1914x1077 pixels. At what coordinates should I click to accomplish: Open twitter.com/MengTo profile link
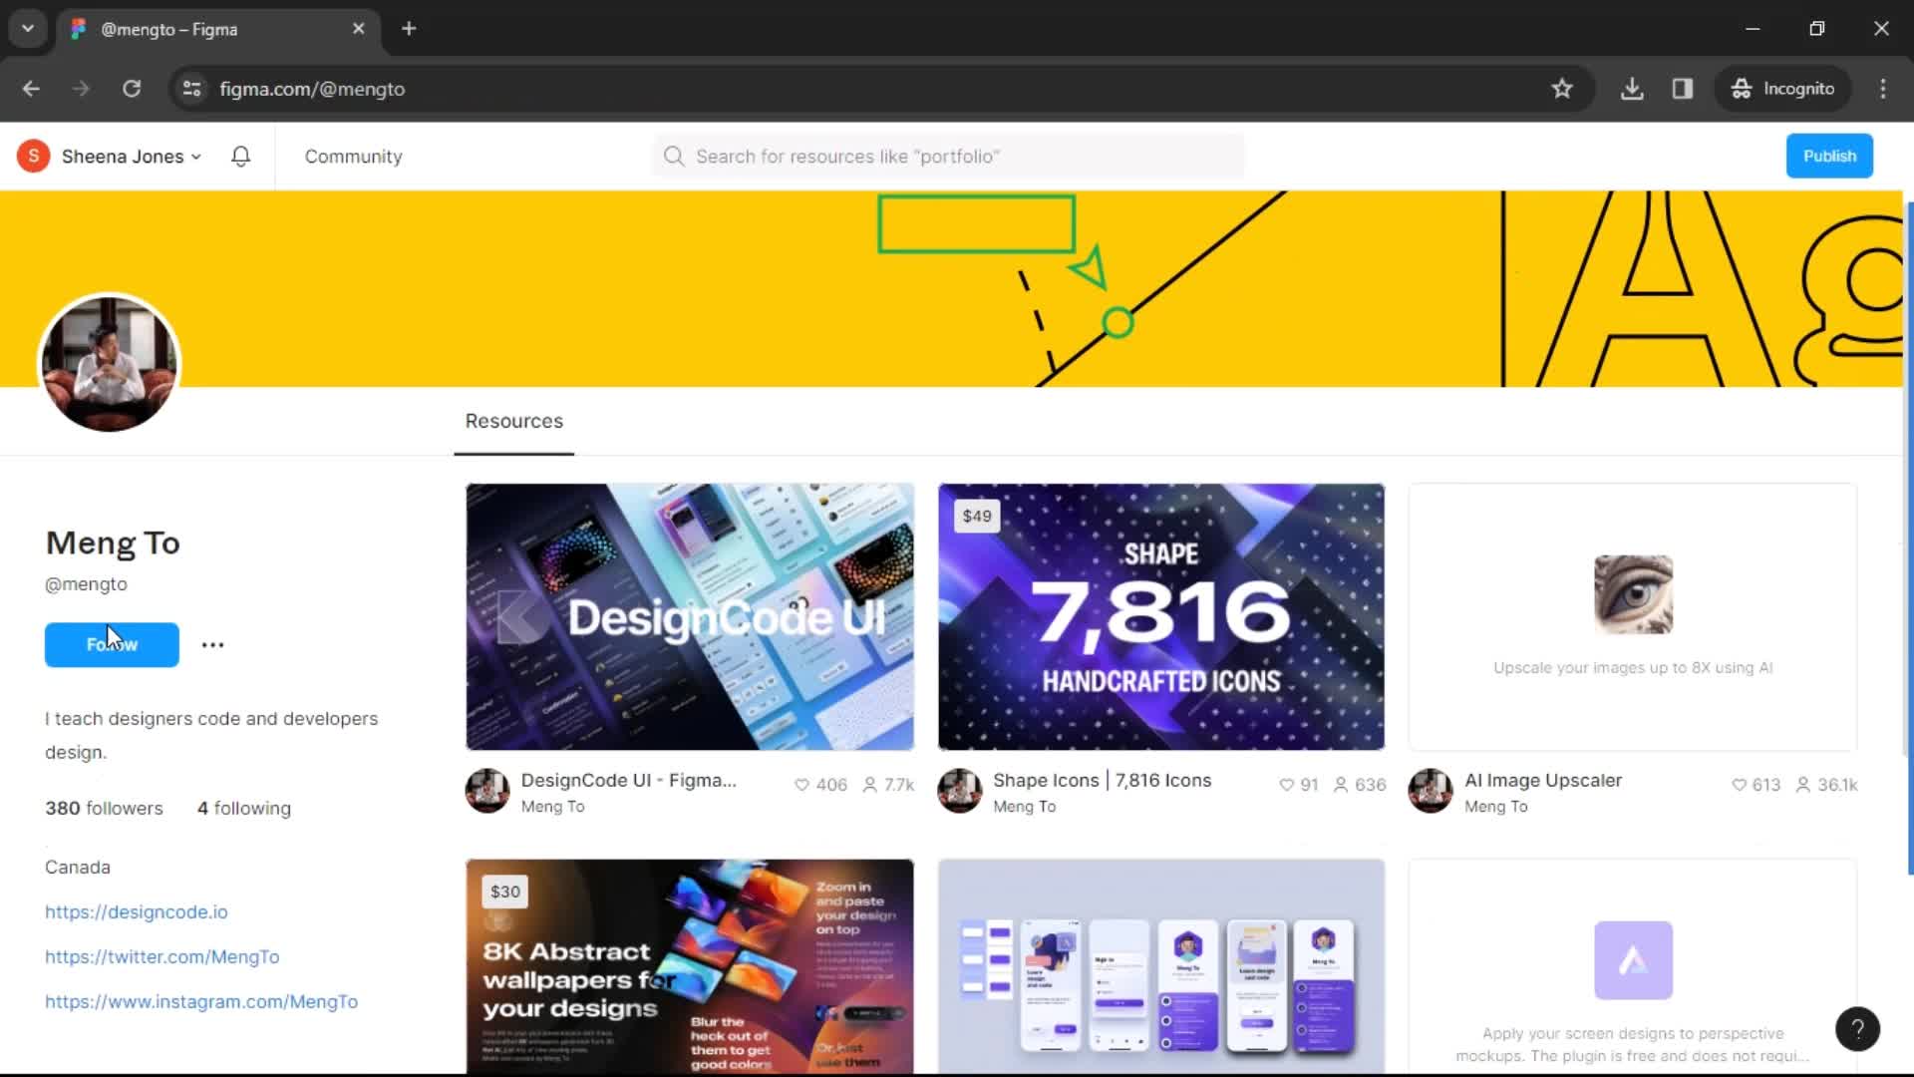(x=161, y=956)
